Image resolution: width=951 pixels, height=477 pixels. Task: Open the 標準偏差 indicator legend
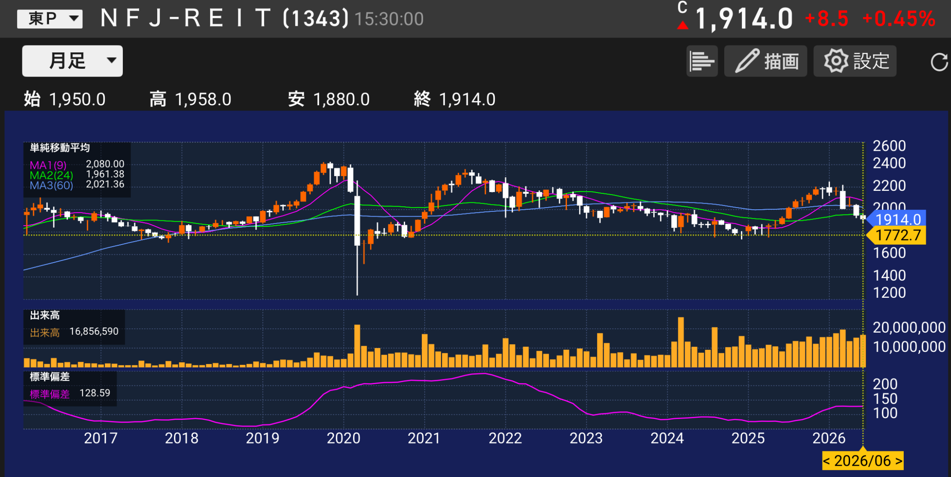49,377
